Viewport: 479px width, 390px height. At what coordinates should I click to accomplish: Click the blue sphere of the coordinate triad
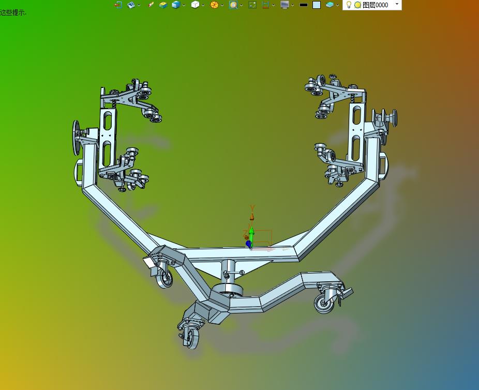[x=249, y=244]
